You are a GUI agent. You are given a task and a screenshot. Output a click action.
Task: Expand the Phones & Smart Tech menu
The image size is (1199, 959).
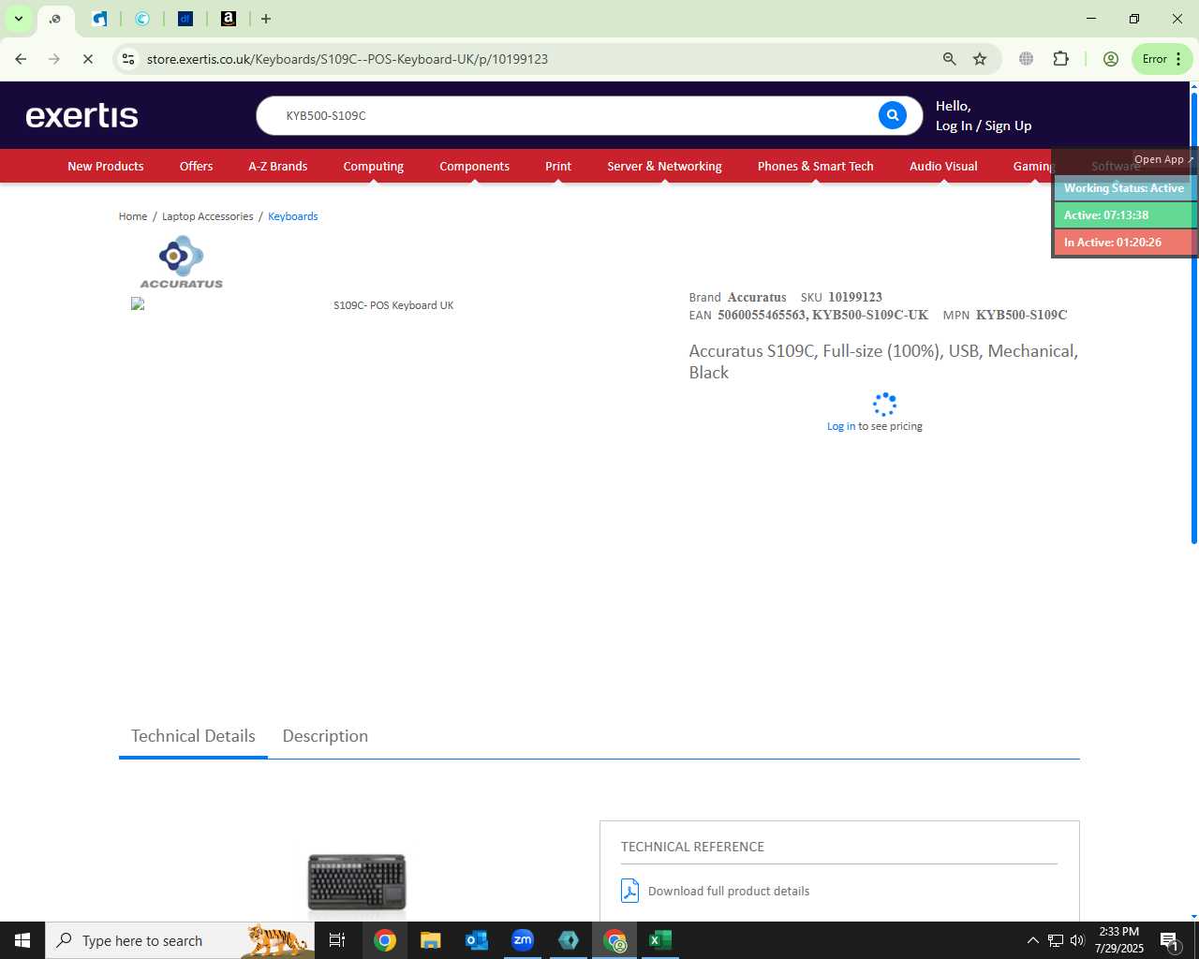[816, 166]
